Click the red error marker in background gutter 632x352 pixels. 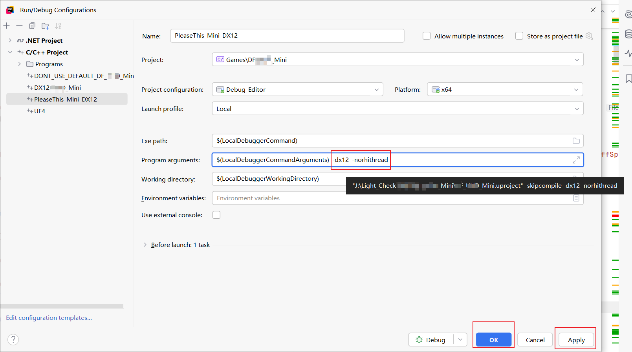coord(615,216)
